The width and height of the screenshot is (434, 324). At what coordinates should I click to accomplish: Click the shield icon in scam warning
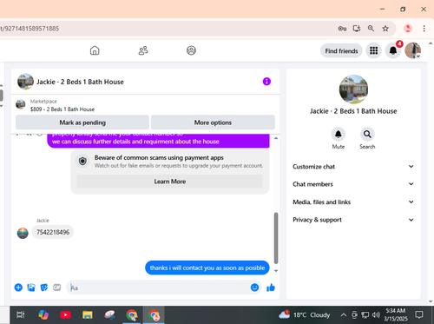pos(82,161)
